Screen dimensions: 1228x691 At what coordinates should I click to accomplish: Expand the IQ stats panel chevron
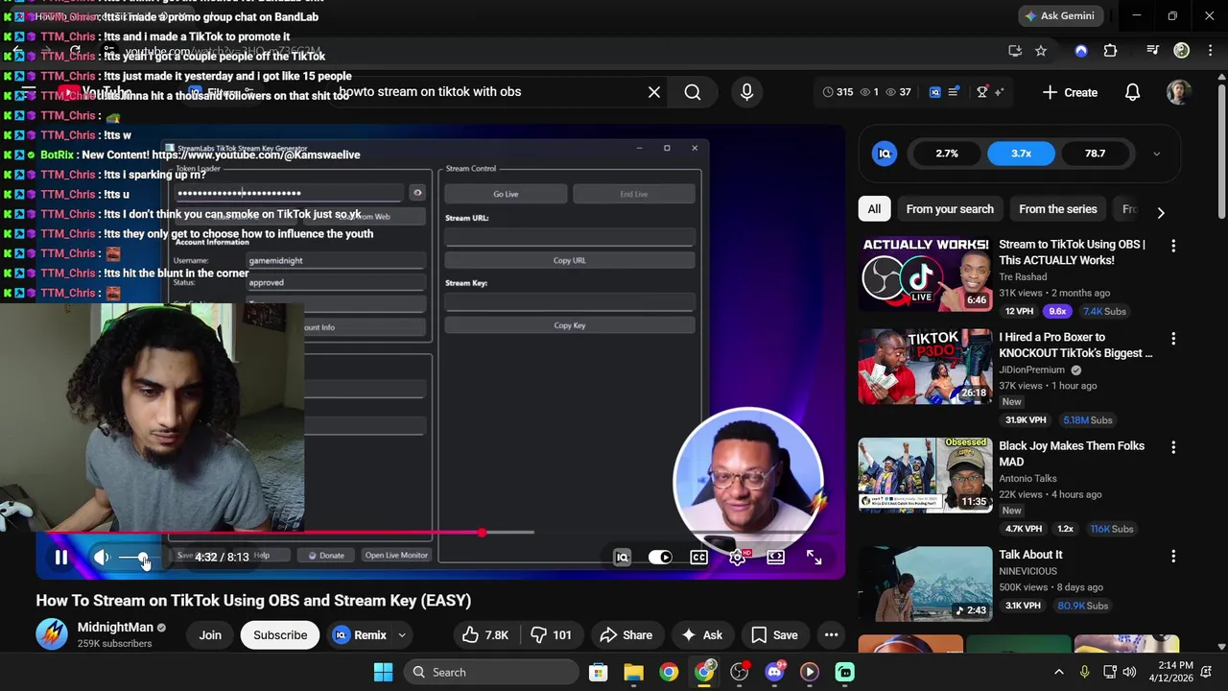click(x=1156, y=154)
